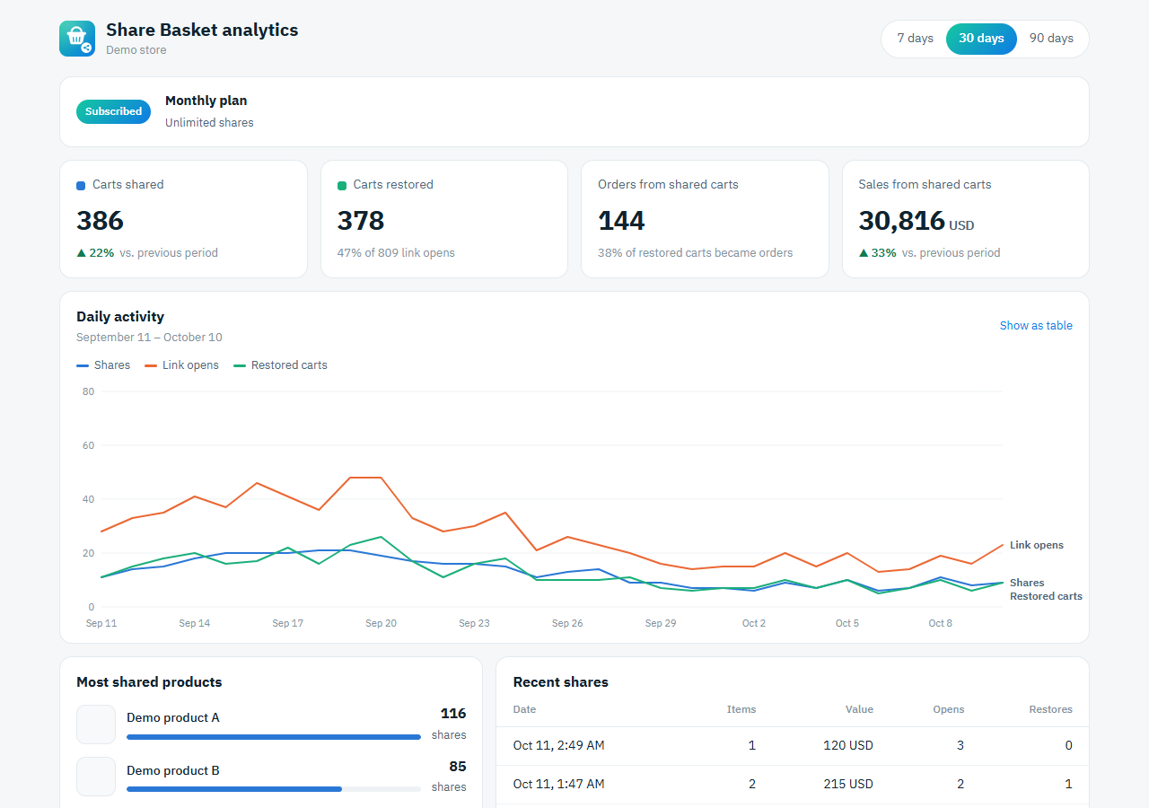Image resolution: width=1149 pixels, height=808 pixels.
Task: Switch to the 90 days range
Action: pyautogui.click(x=1051, y=39)
